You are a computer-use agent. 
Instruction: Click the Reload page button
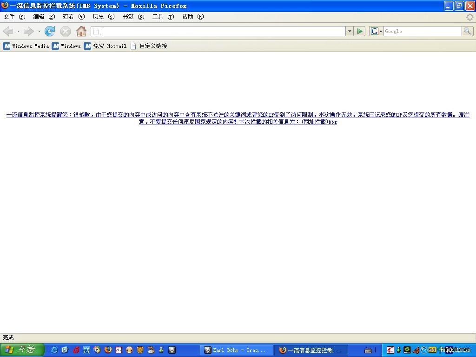pyautogui.click(x=50, y=31)
